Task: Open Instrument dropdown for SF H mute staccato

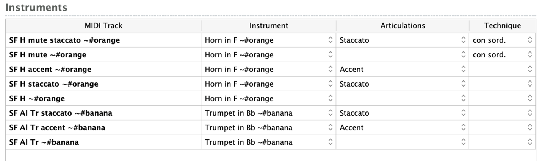Action: (268, 40)
